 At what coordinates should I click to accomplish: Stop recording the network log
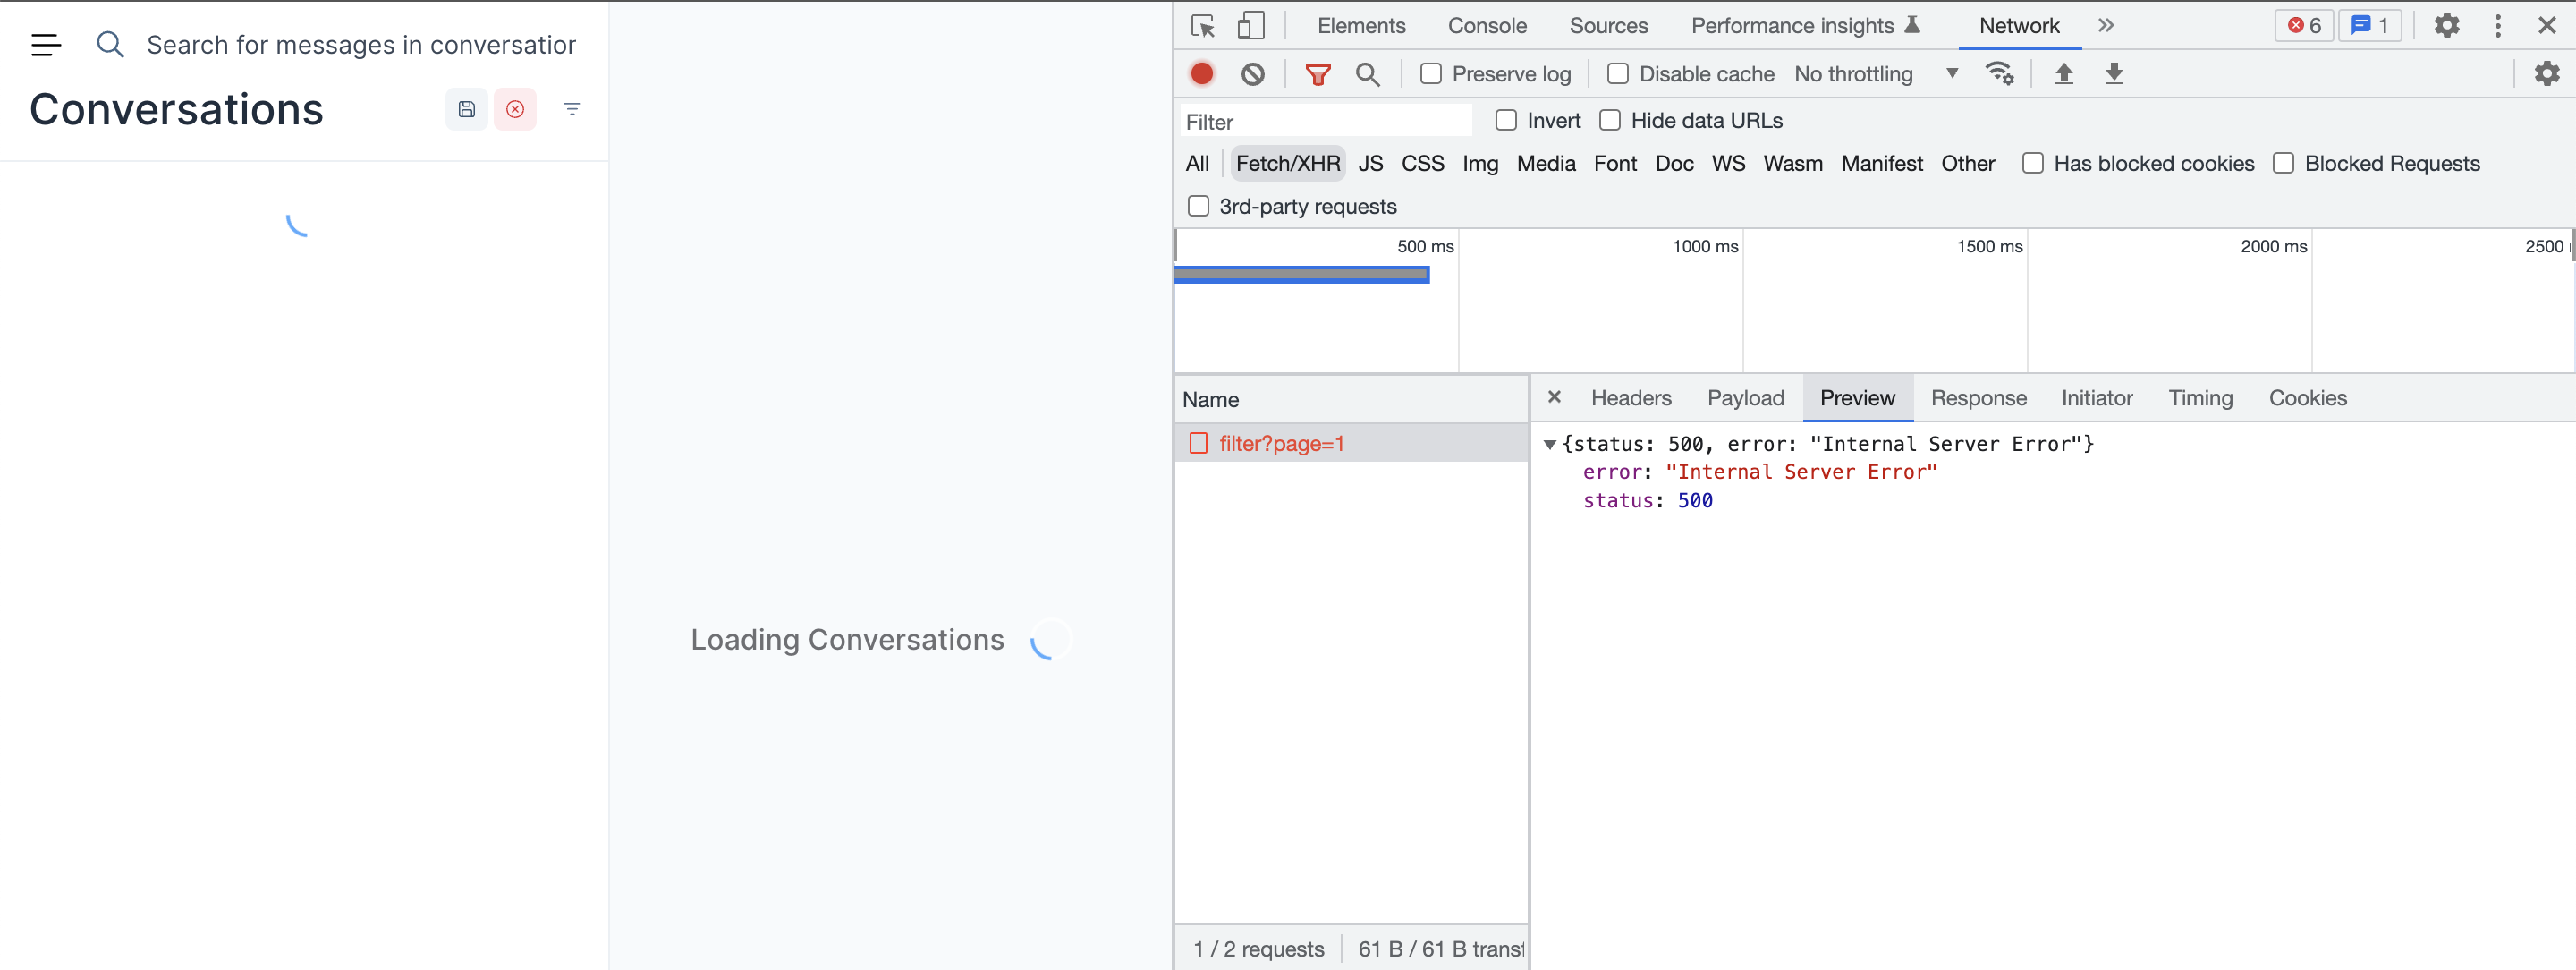(x=1202, y=74)
